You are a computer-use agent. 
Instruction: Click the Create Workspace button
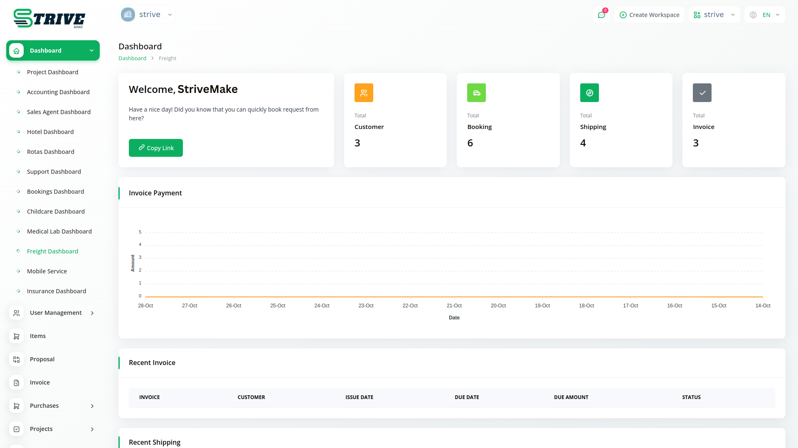(649, 15)
